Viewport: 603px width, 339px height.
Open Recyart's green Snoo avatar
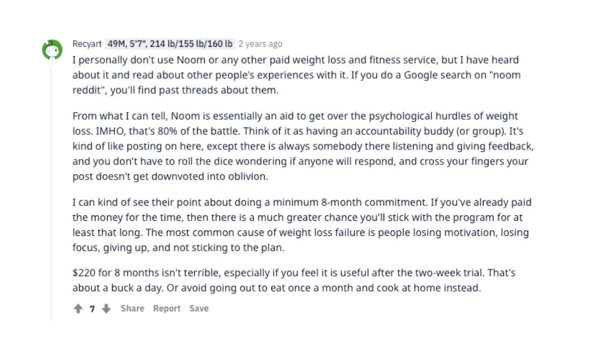(52, 50)
